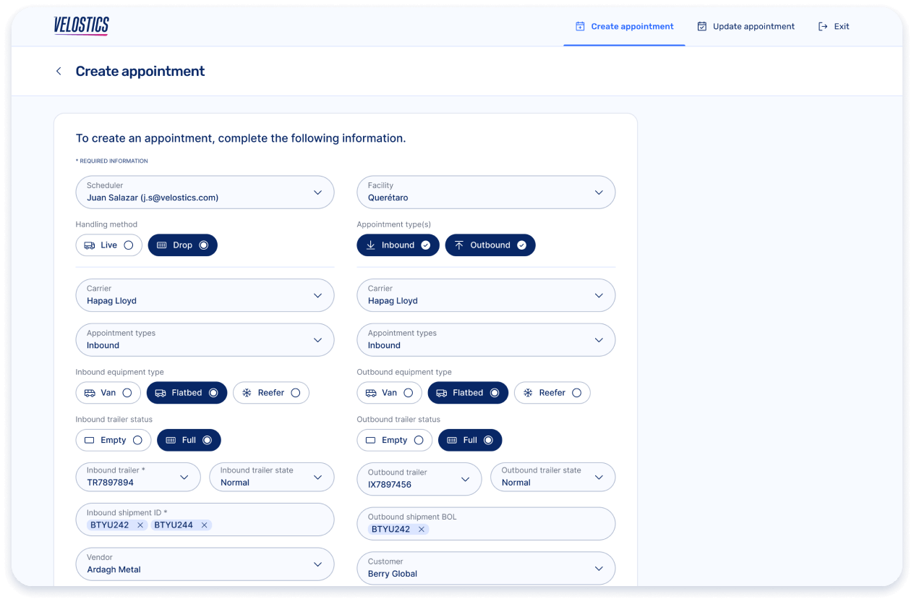Expand the Vendor dropdown showing Ardagh Metal
Screen dimensions: 914x602
[x=318, y=564]
